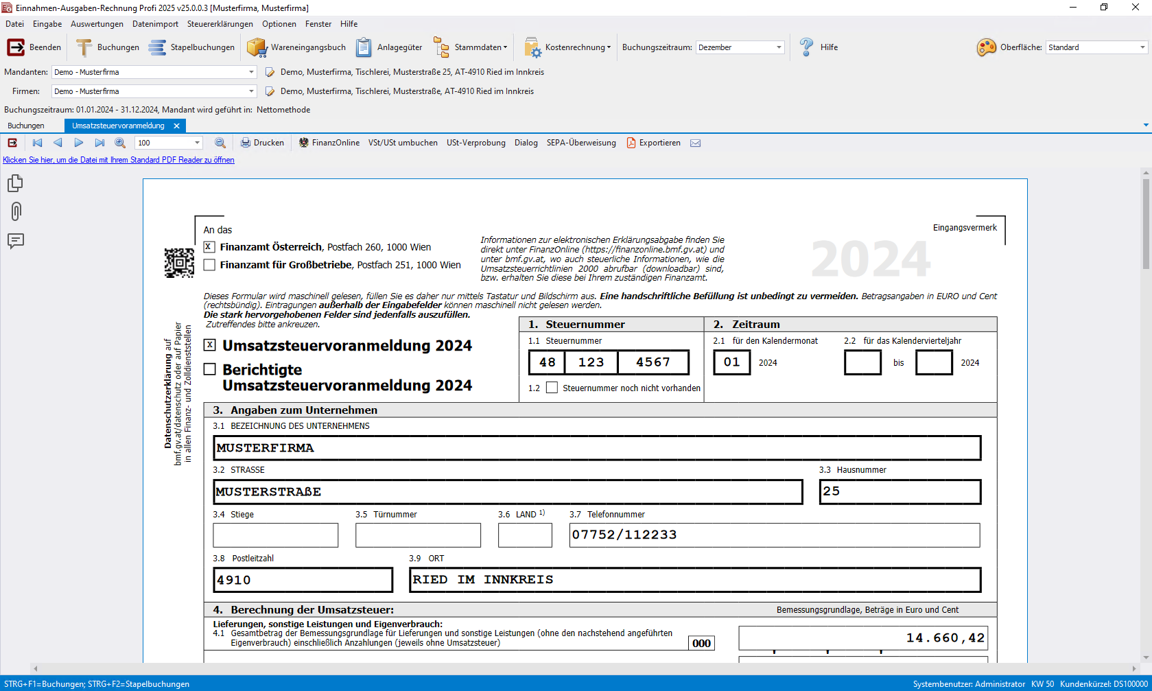The image size is (1152, 691).
Task: Send to FinanzOnline
Action: [329, 143]
